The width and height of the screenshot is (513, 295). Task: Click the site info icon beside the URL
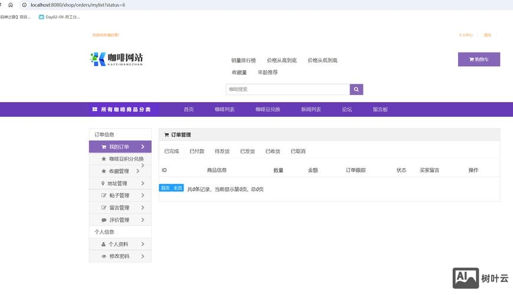pos(24,5)
